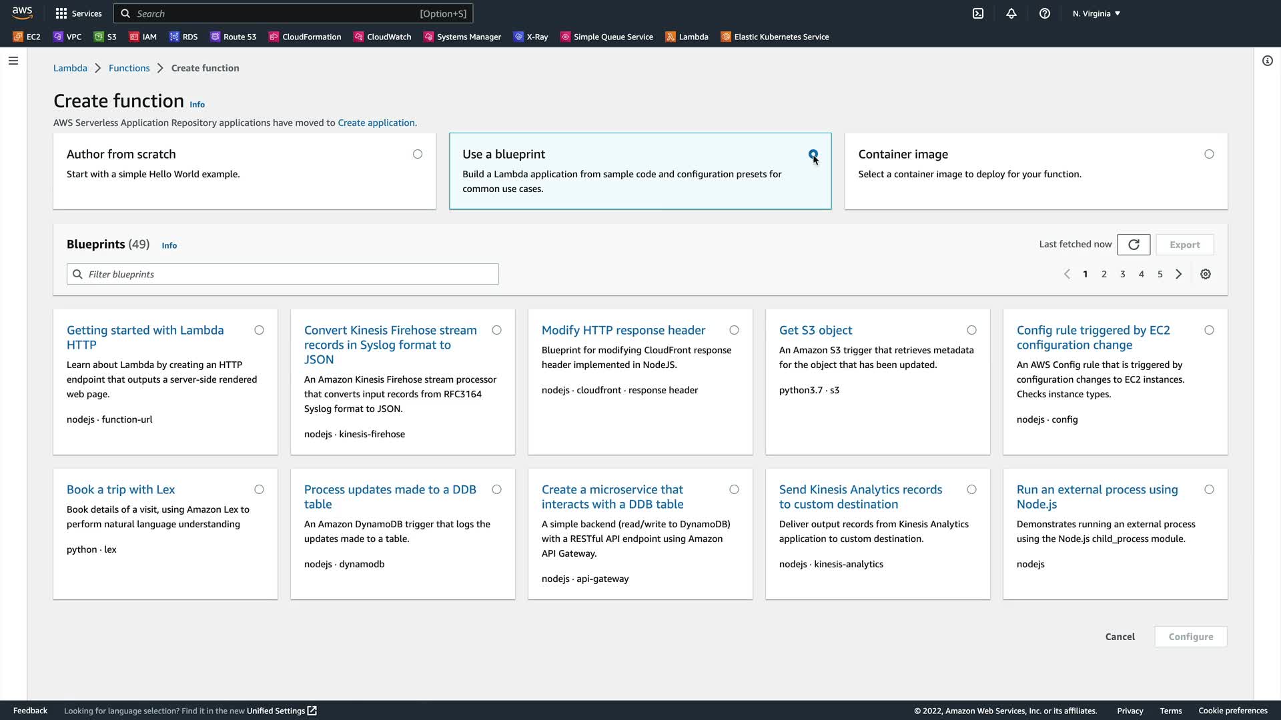Open the CloudShell terminal icon

coord(978,13)
